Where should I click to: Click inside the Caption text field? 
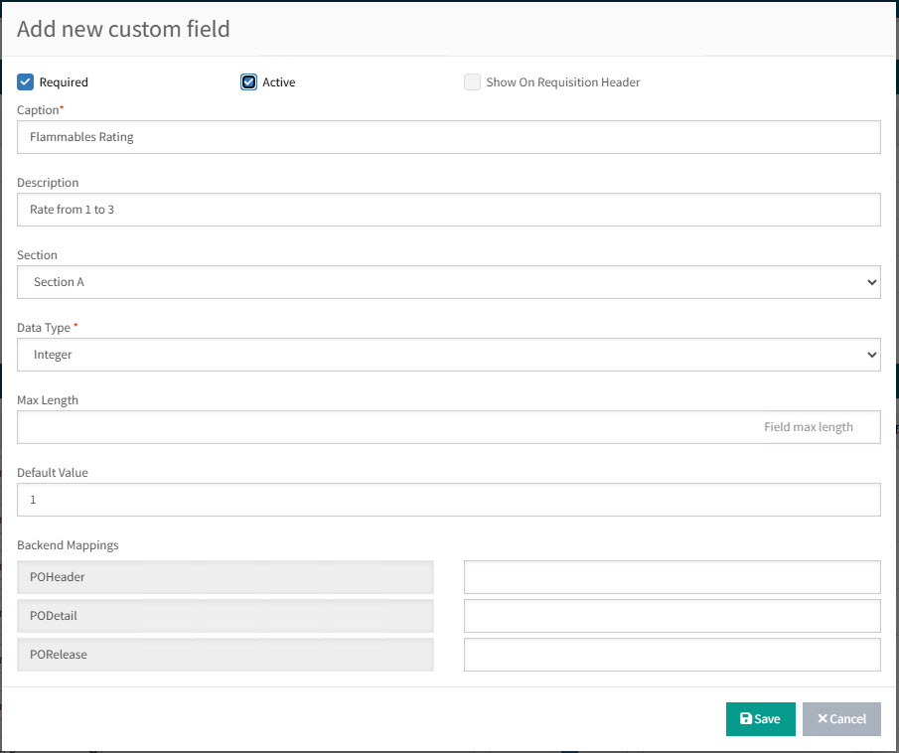coord(449,136)
